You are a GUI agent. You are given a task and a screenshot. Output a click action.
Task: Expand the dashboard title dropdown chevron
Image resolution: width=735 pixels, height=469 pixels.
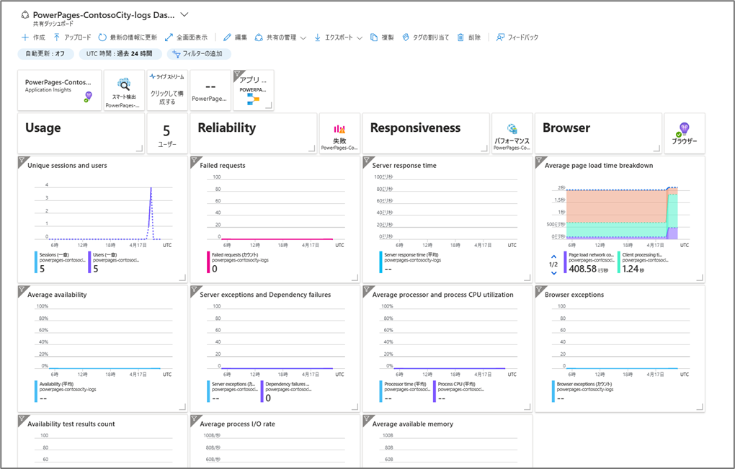[184, 14]
